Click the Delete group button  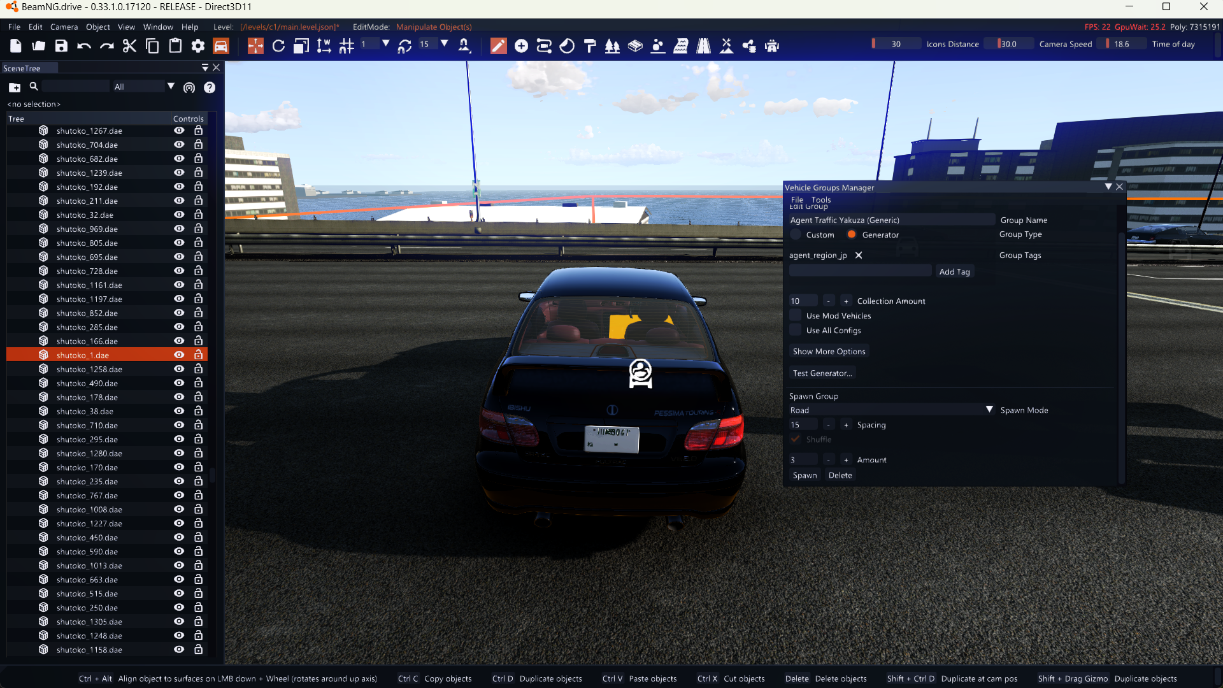[840, 475]
